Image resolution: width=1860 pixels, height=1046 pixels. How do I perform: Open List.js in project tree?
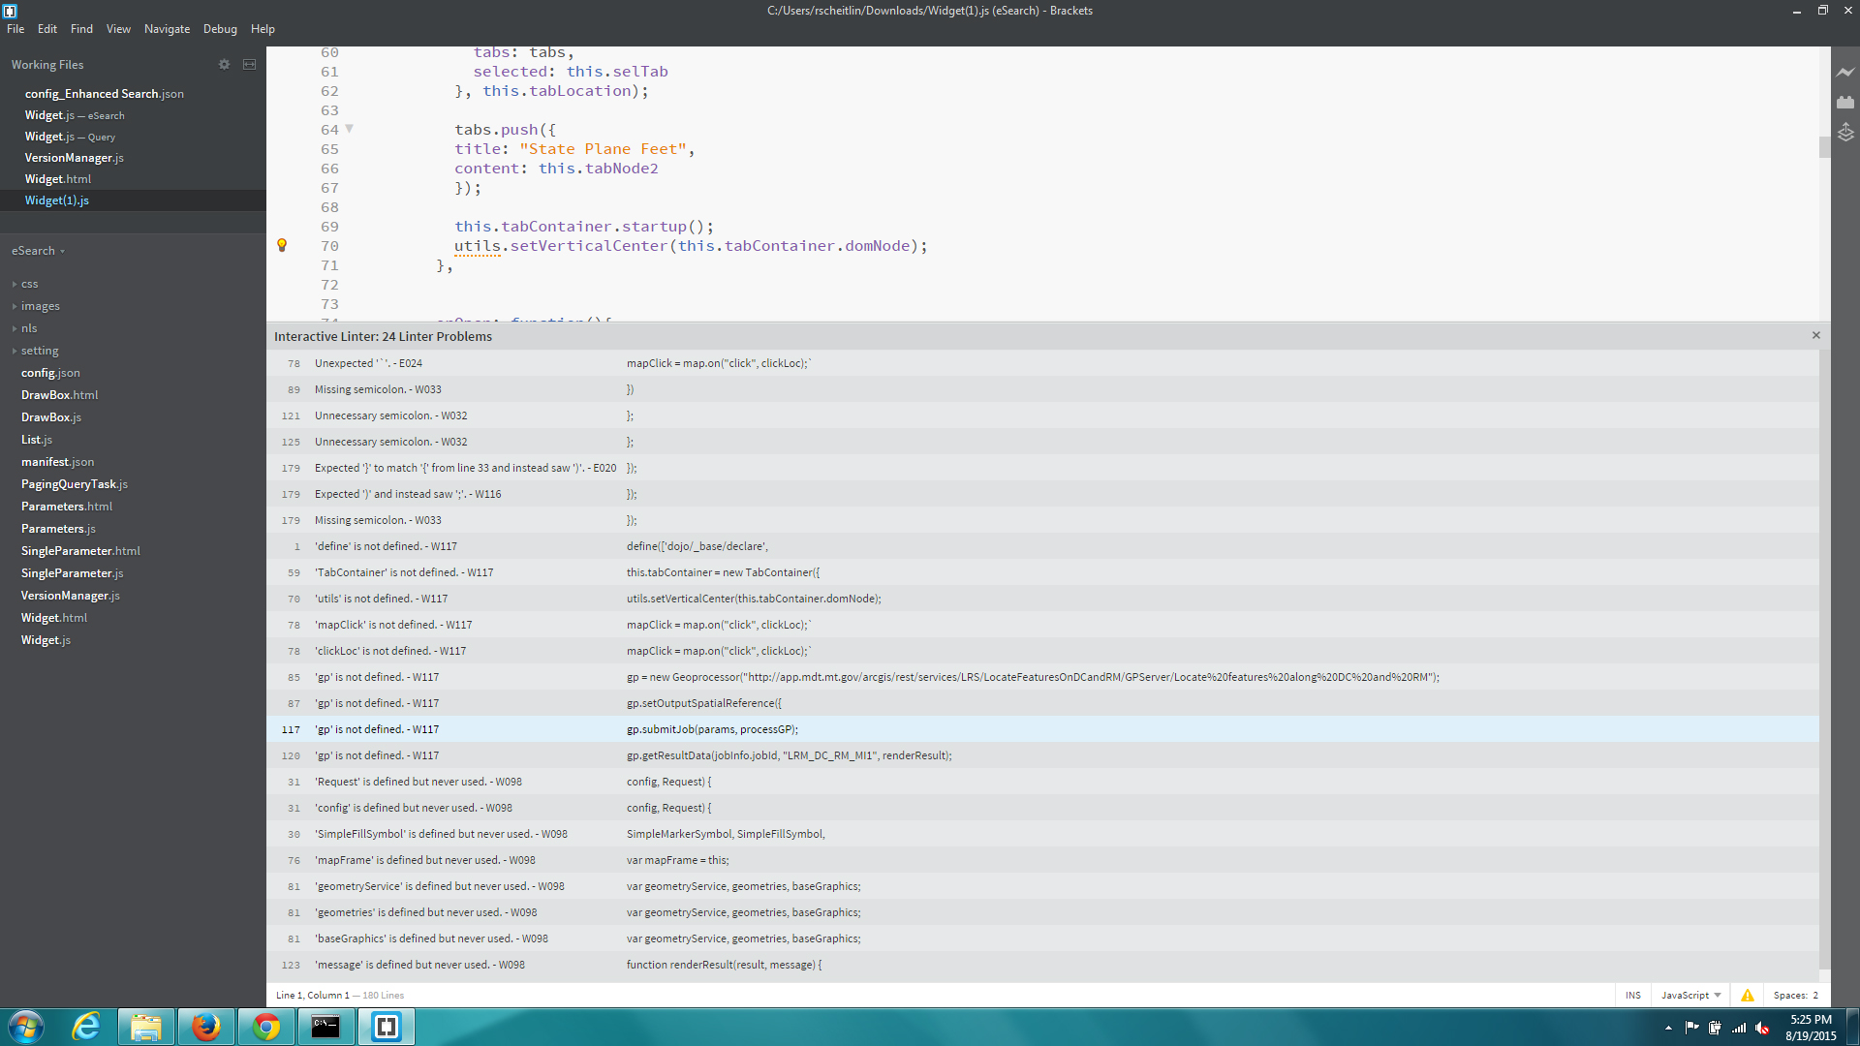coord(37,440)
